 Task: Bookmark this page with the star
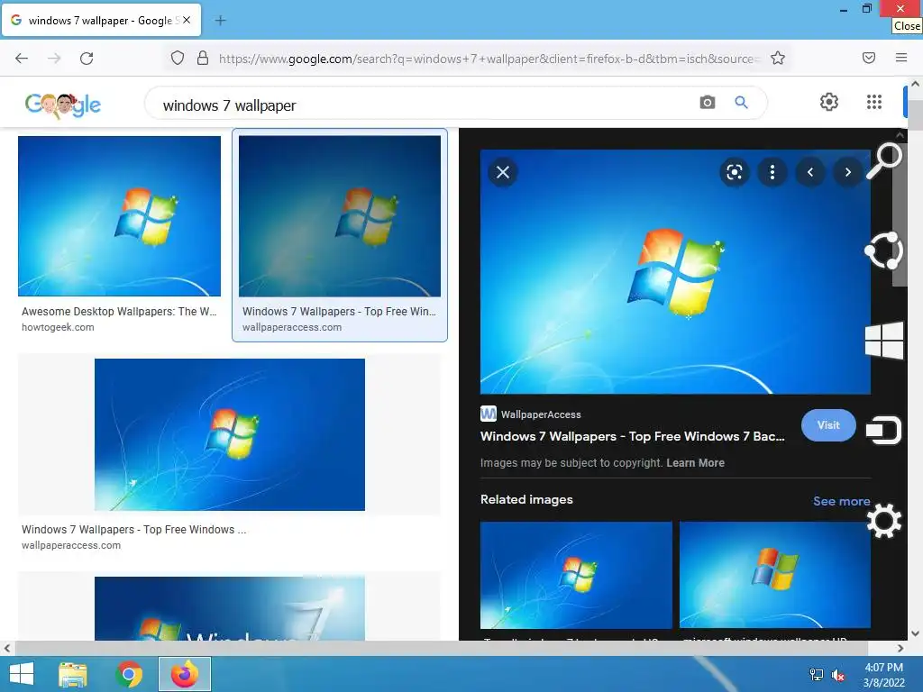click(x=778, y=58)
